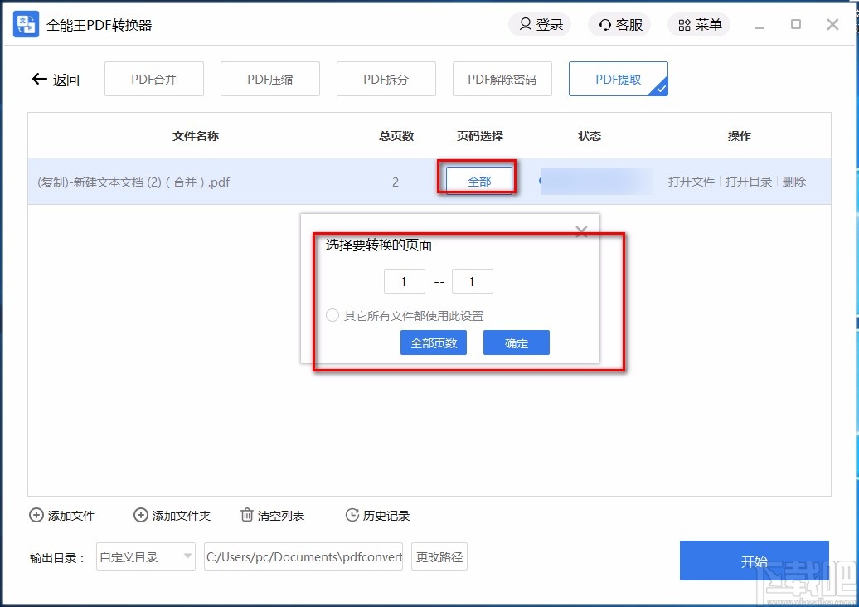Viewport: 859px width, 607px height.
Task: Click the 添加文件 add file icon
Action: click(36, 515)
